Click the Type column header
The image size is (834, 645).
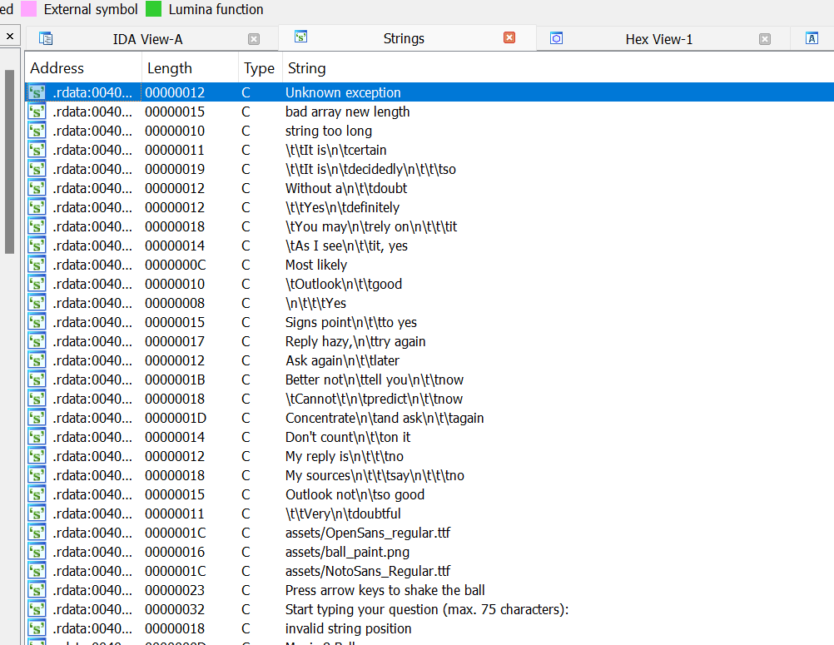pyautogui.click(x=259, y=68)
